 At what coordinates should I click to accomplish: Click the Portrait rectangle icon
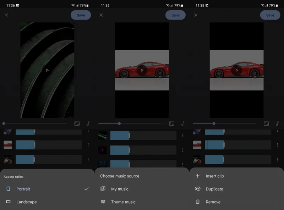point(8,189)
